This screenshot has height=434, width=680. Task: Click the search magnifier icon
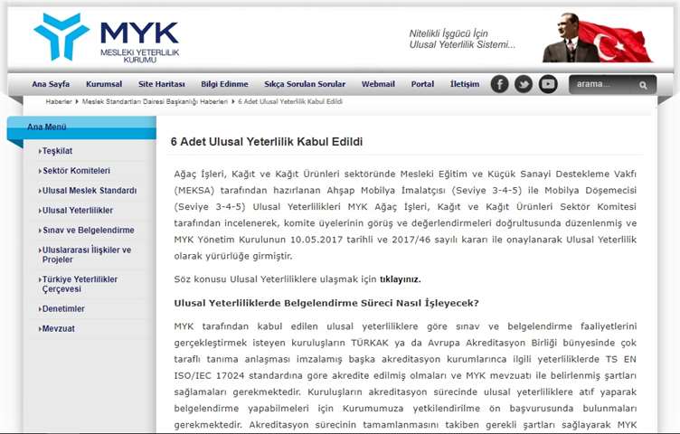[643, 85]
